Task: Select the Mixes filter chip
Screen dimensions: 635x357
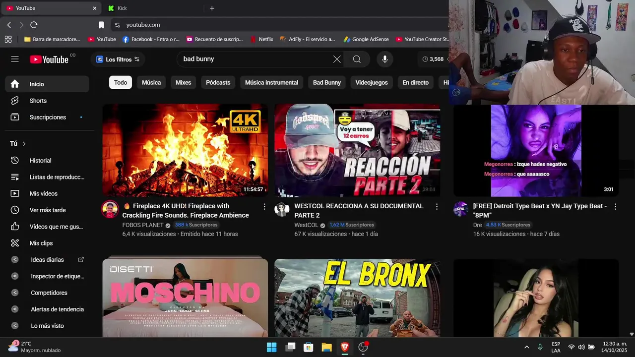Action: (x=183, y=82)
